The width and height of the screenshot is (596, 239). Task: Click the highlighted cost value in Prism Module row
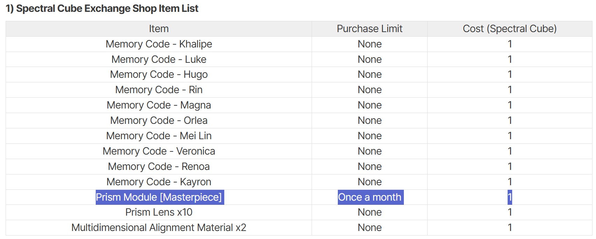pos(510,197)
